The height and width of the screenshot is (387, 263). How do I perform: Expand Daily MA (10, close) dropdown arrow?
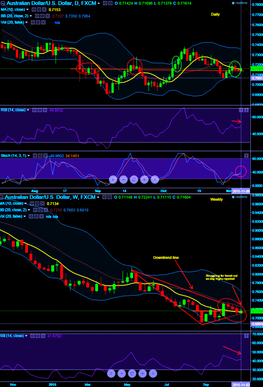coord(27,9)
